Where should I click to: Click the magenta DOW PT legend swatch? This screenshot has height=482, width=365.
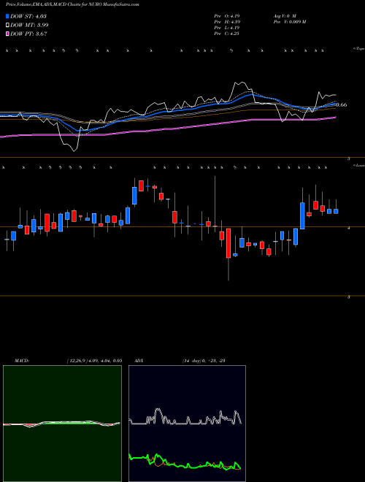(8, 34)
